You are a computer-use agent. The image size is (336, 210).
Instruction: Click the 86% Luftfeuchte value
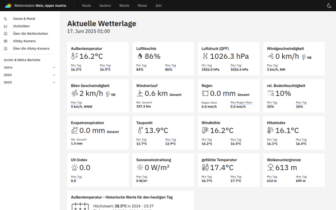152,57
